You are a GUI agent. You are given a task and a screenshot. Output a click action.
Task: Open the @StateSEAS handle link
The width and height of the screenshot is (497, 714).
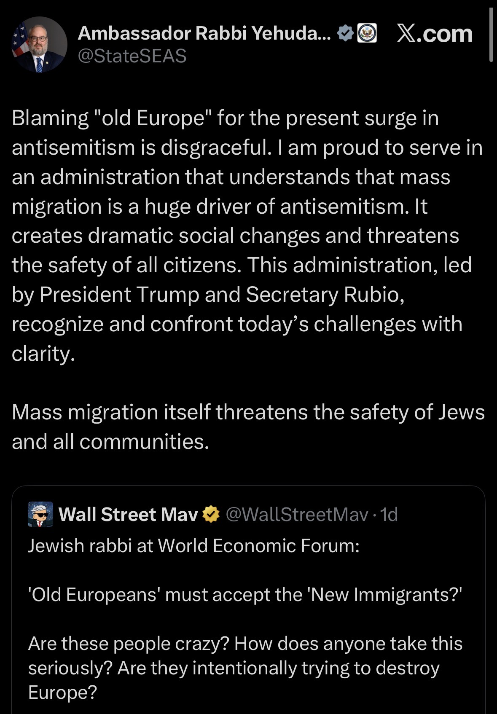(x=132, y=56)
